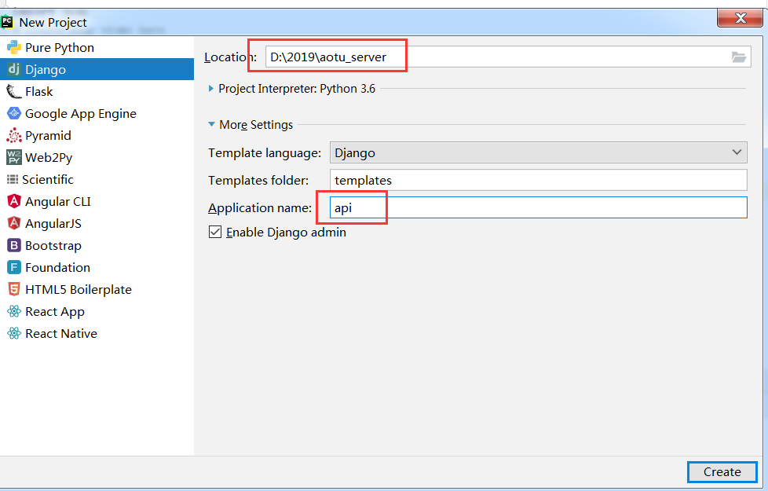Pick Scientific project type
768x491 pixels.
click(97, 179)
